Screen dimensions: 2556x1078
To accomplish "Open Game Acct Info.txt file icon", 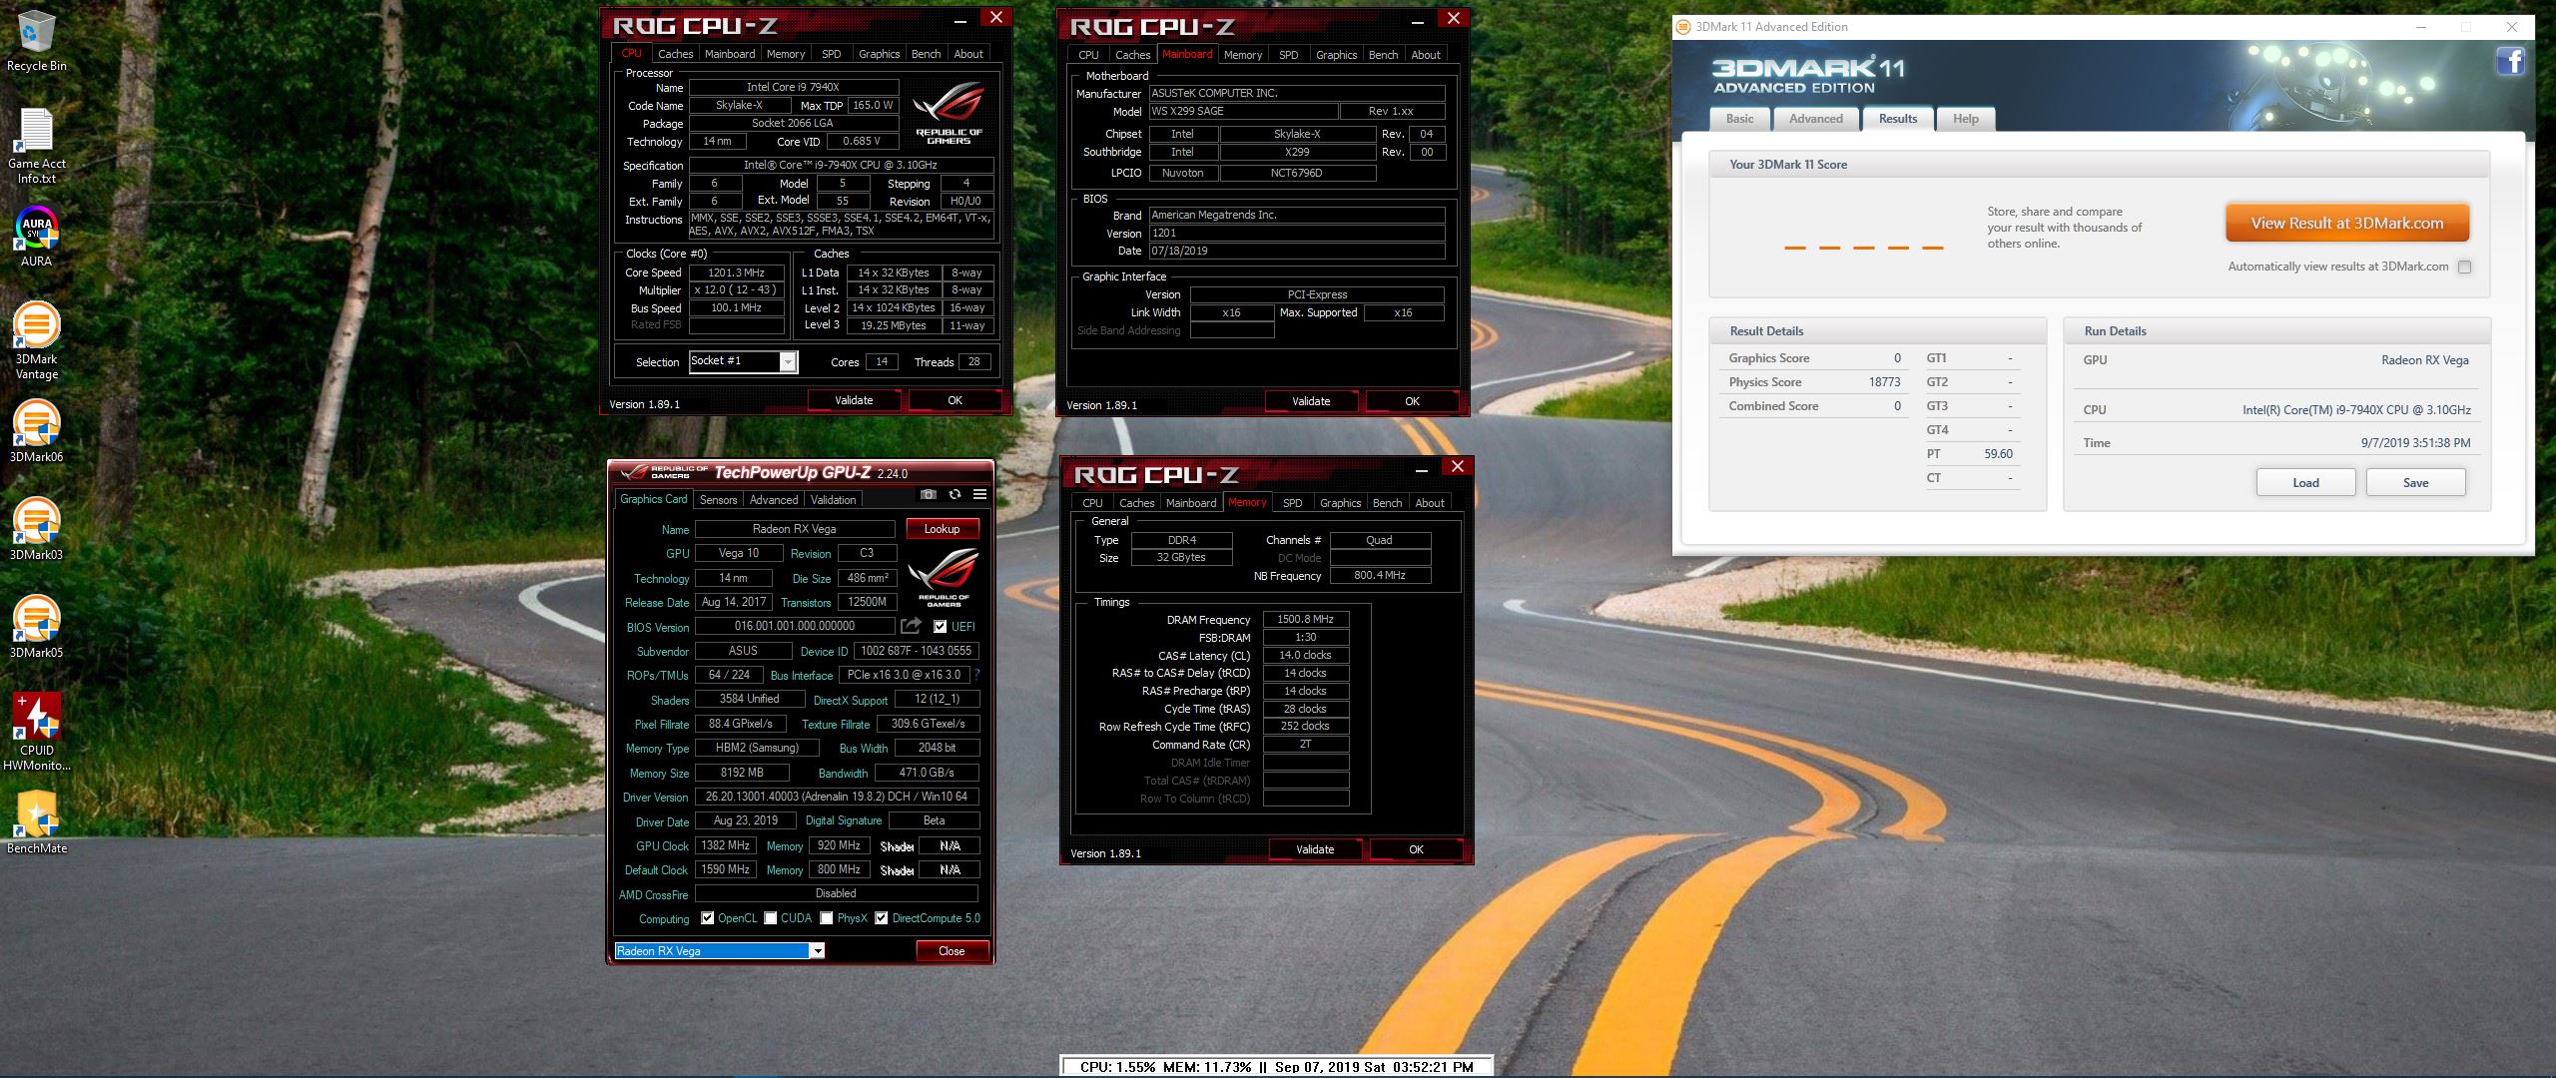I will coord(36,145).
